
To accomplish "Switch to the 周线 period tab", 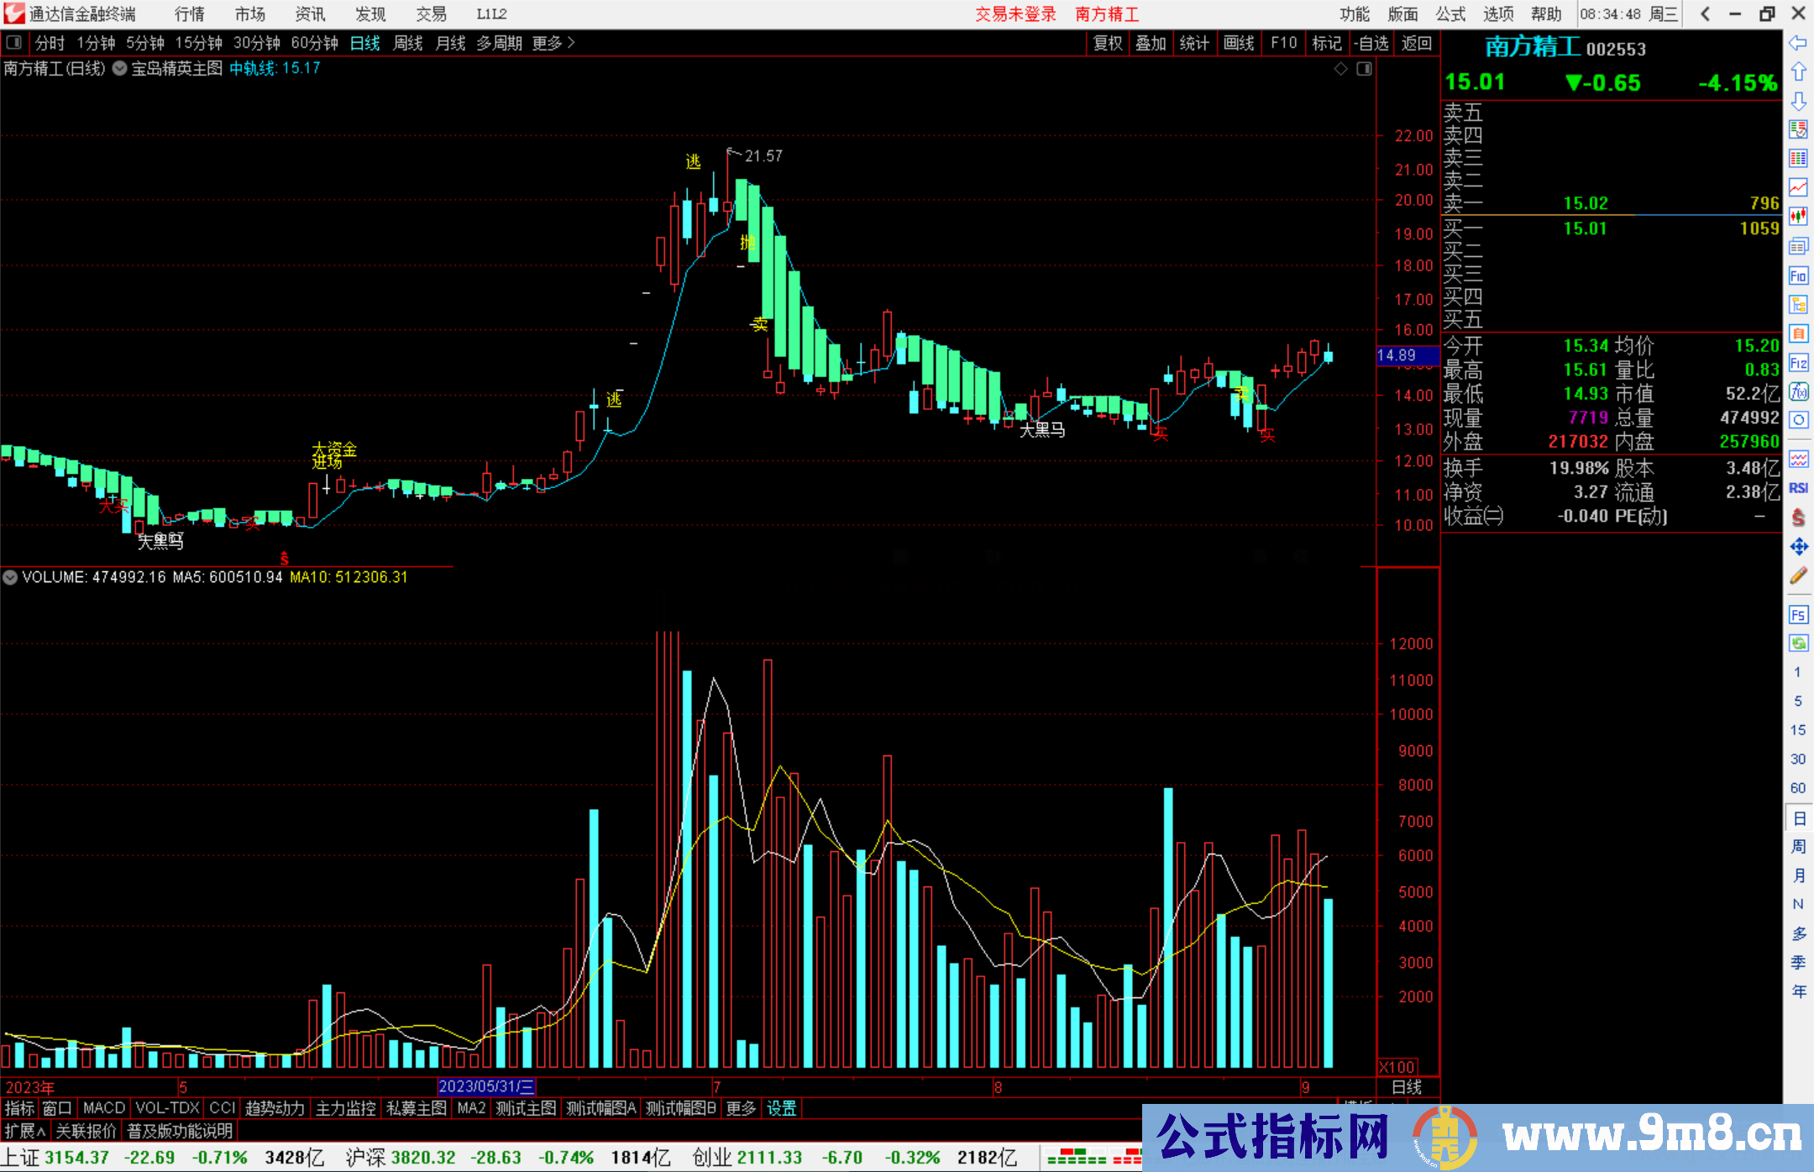I will (x=408, y=43).
